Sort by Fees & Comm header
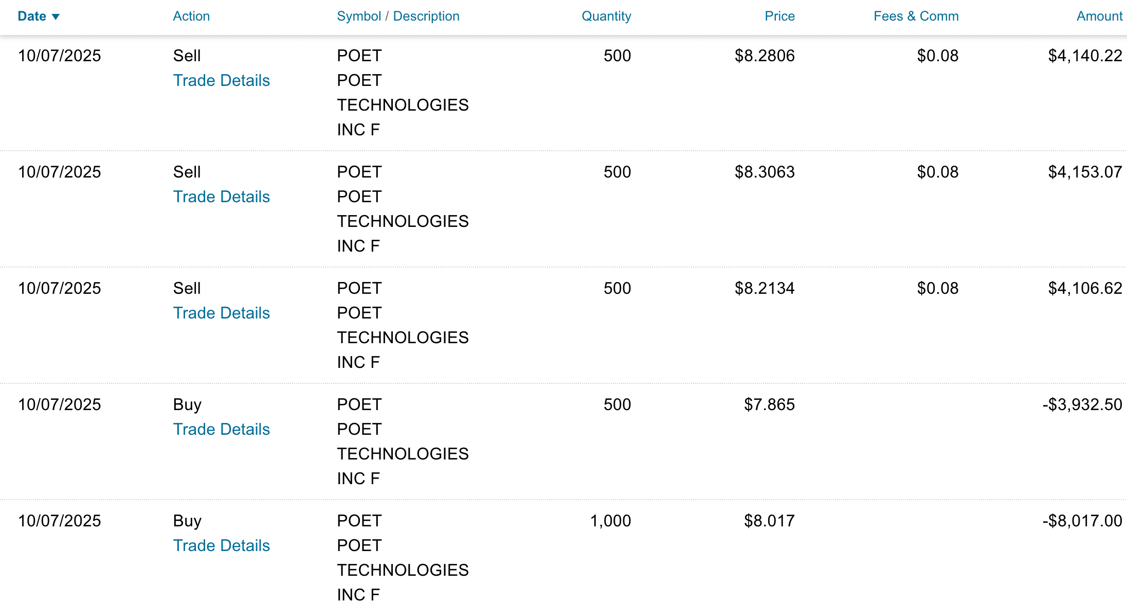The height and width of the screenshot is (602, 1127). tap(916, 16)
